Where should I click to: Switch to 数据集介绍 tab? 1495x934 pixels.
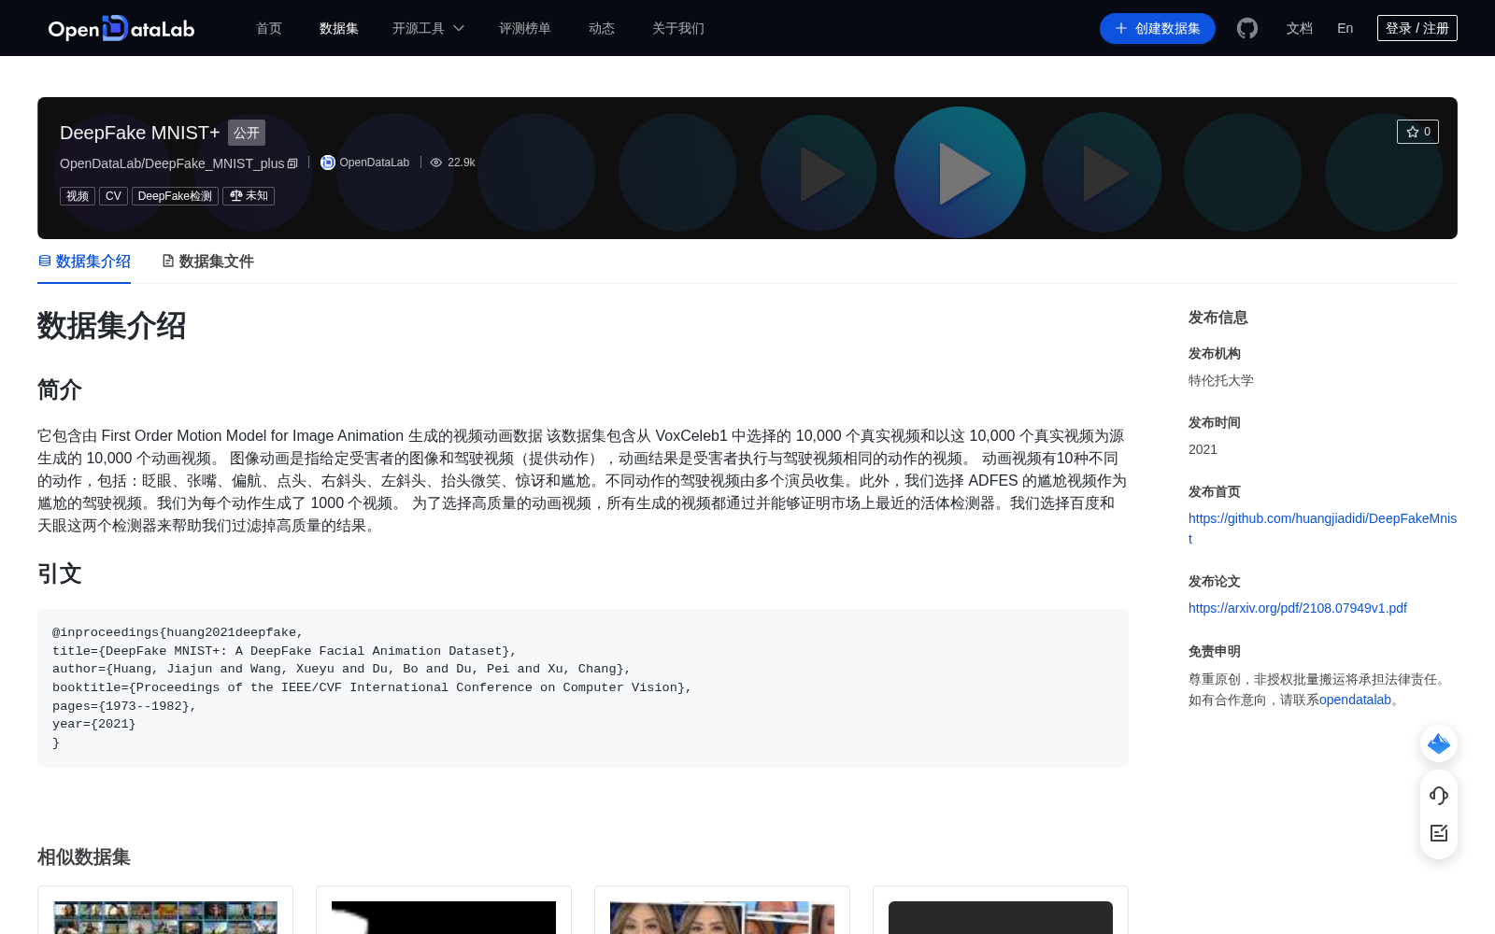(84, 262)
